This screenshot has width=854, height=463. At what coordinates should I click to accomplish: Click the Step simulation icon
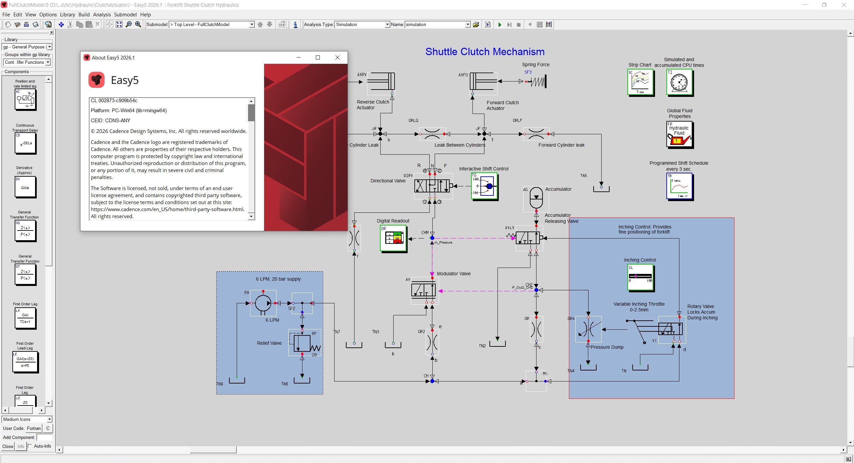[509, 24]
